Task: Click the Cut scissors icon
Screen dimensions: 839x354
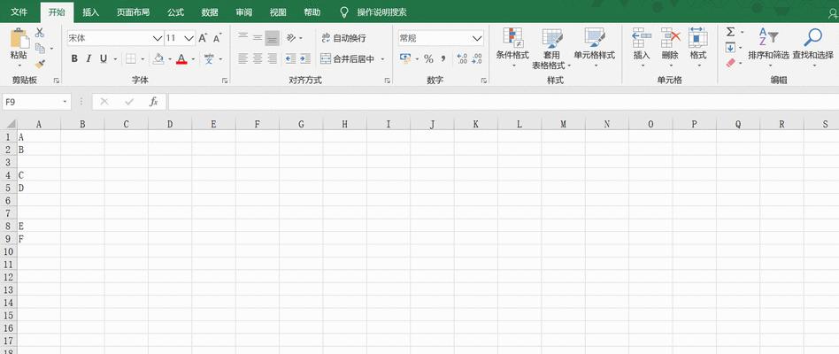Action: (40, 33)
